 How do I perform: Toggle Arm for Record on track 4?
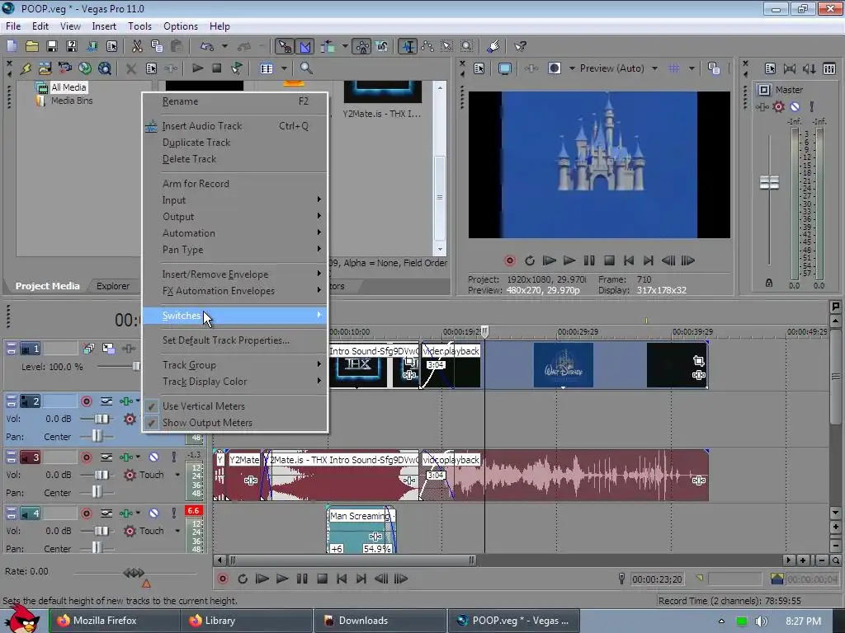(x=86, y=513)
